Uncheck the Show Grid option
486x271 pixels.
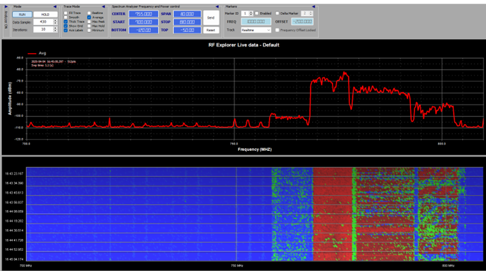tap(66, 26)
